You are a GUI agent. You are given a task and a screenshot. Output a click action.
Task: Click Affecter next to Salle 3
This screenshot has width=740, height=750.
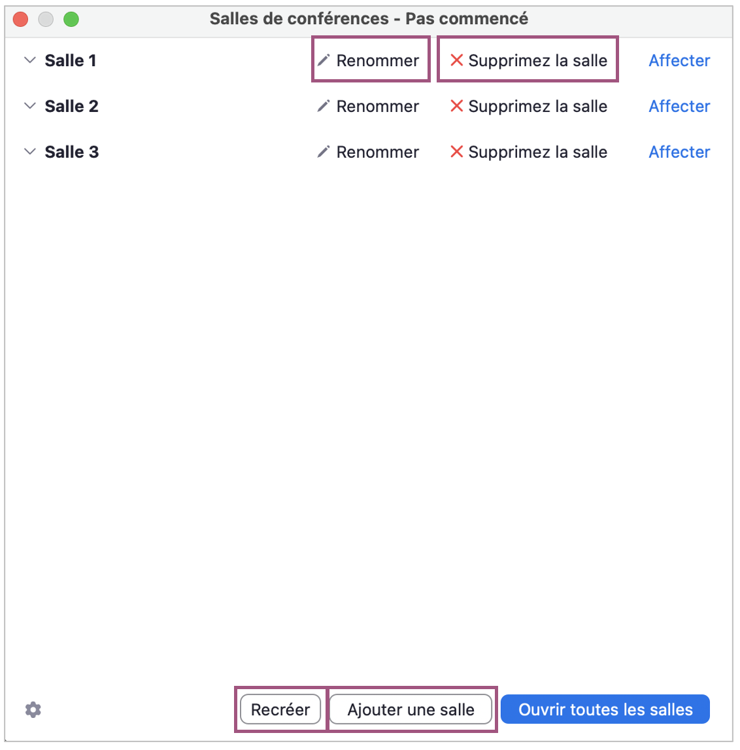679,152
